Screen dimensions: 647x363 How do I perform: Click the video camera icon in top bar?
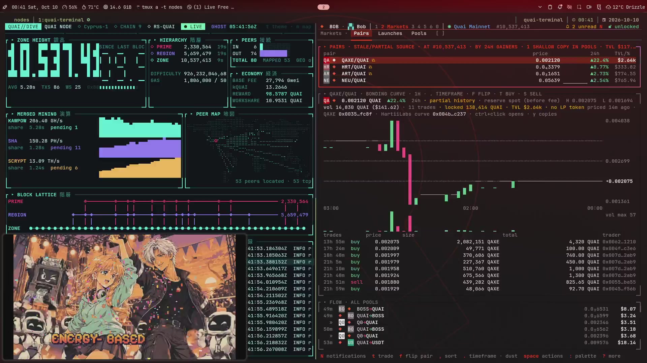pos(589,7)
